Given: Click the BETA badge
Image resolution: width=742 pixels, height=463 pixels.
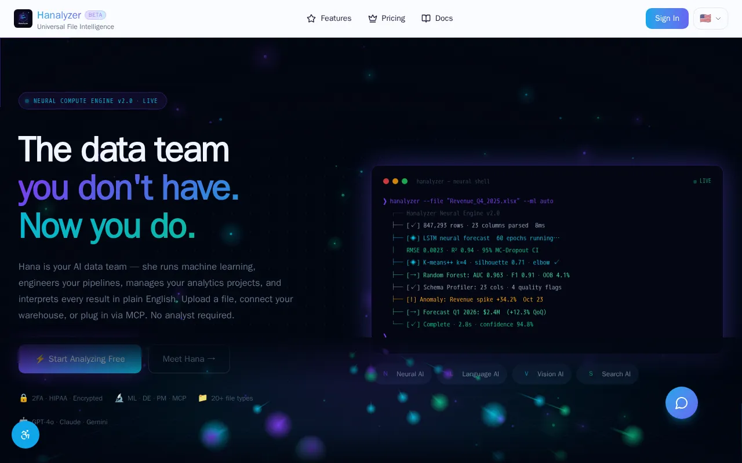Looking at the screenshot, I should [95, 15].
